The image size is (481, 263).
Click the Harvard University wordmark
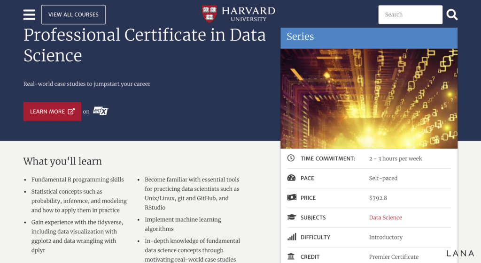click(248, 14)
